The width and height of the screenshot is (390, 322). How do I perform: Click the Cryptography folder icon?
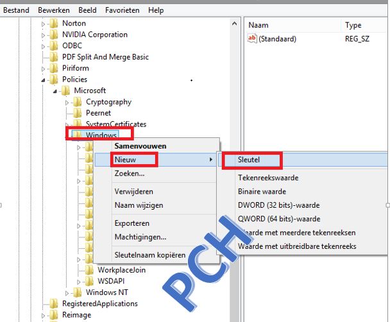(x=78, y=102)
